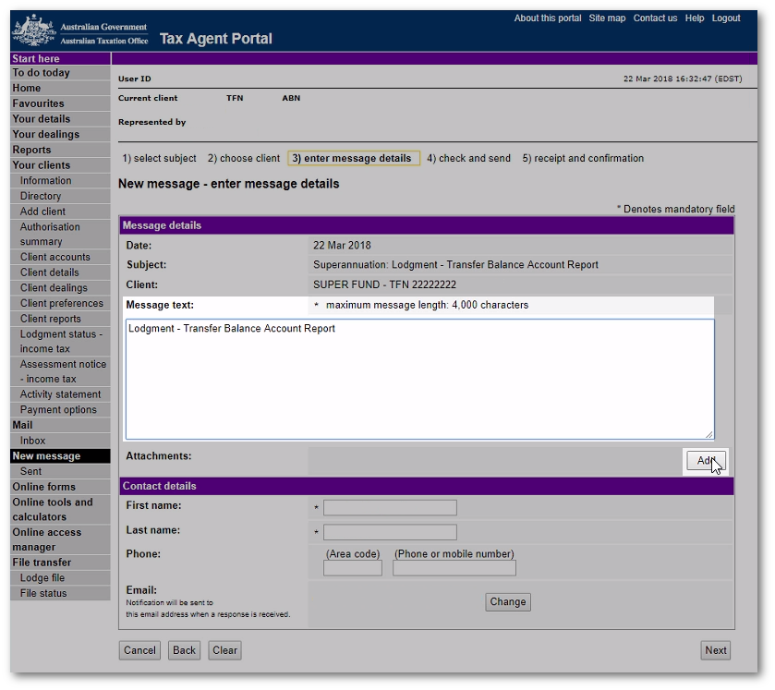Focus the Last name input field
Screen dimensions: 775x690
(x=390, y=532)
